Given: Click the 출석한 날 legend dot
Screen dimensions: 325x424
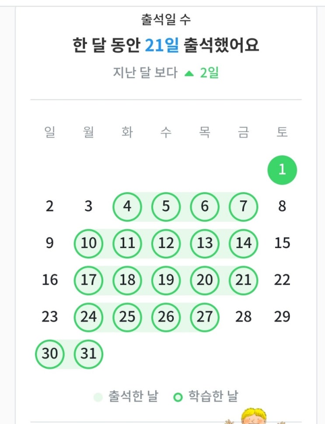Looking at the screenshot, I should tap(98, 397).
